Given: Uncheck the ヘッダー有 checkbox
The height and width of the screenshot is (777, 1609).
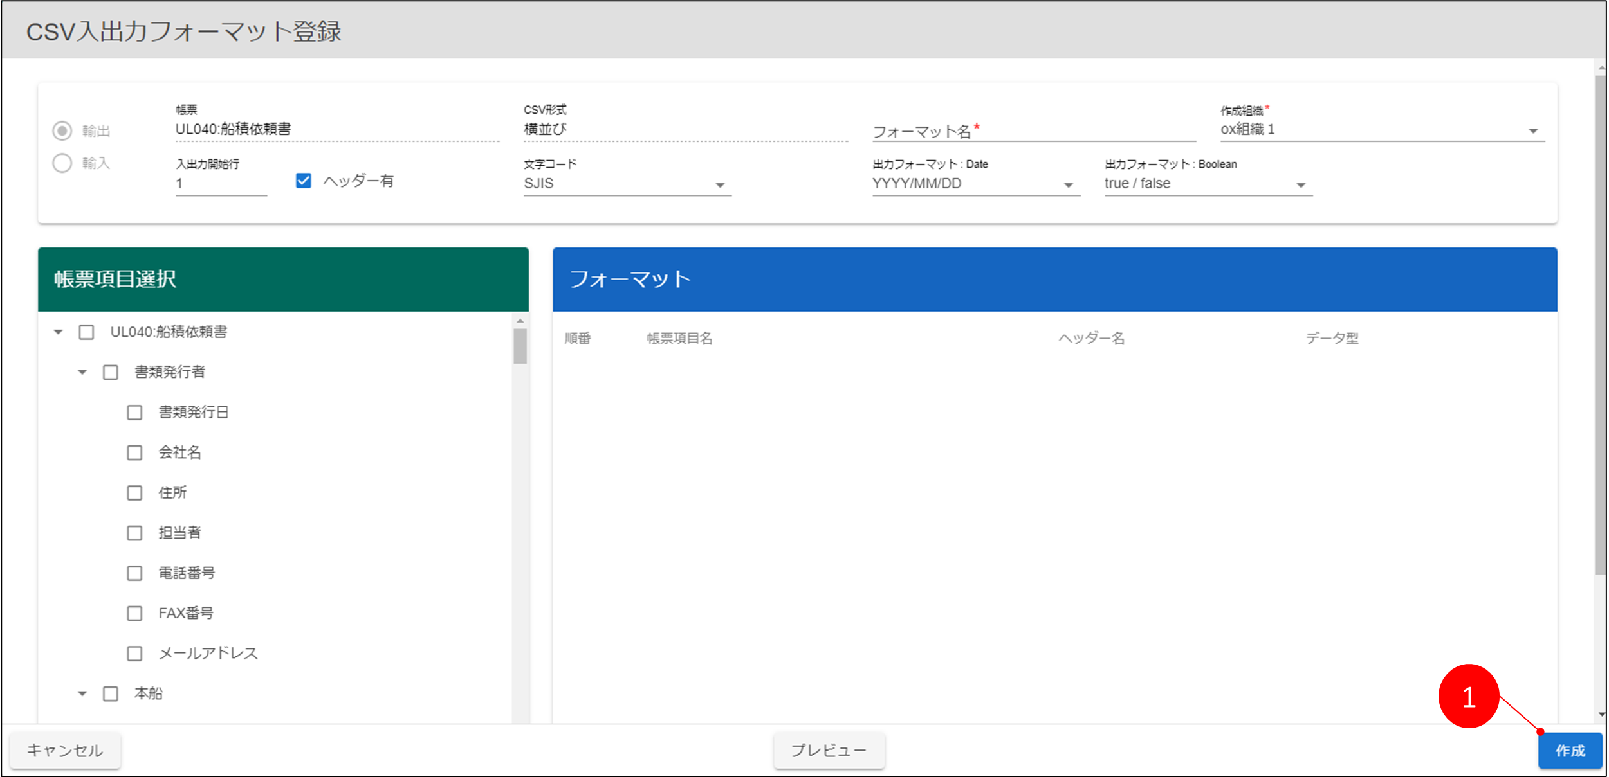Looking at the screenshot, I should [304, 181].
